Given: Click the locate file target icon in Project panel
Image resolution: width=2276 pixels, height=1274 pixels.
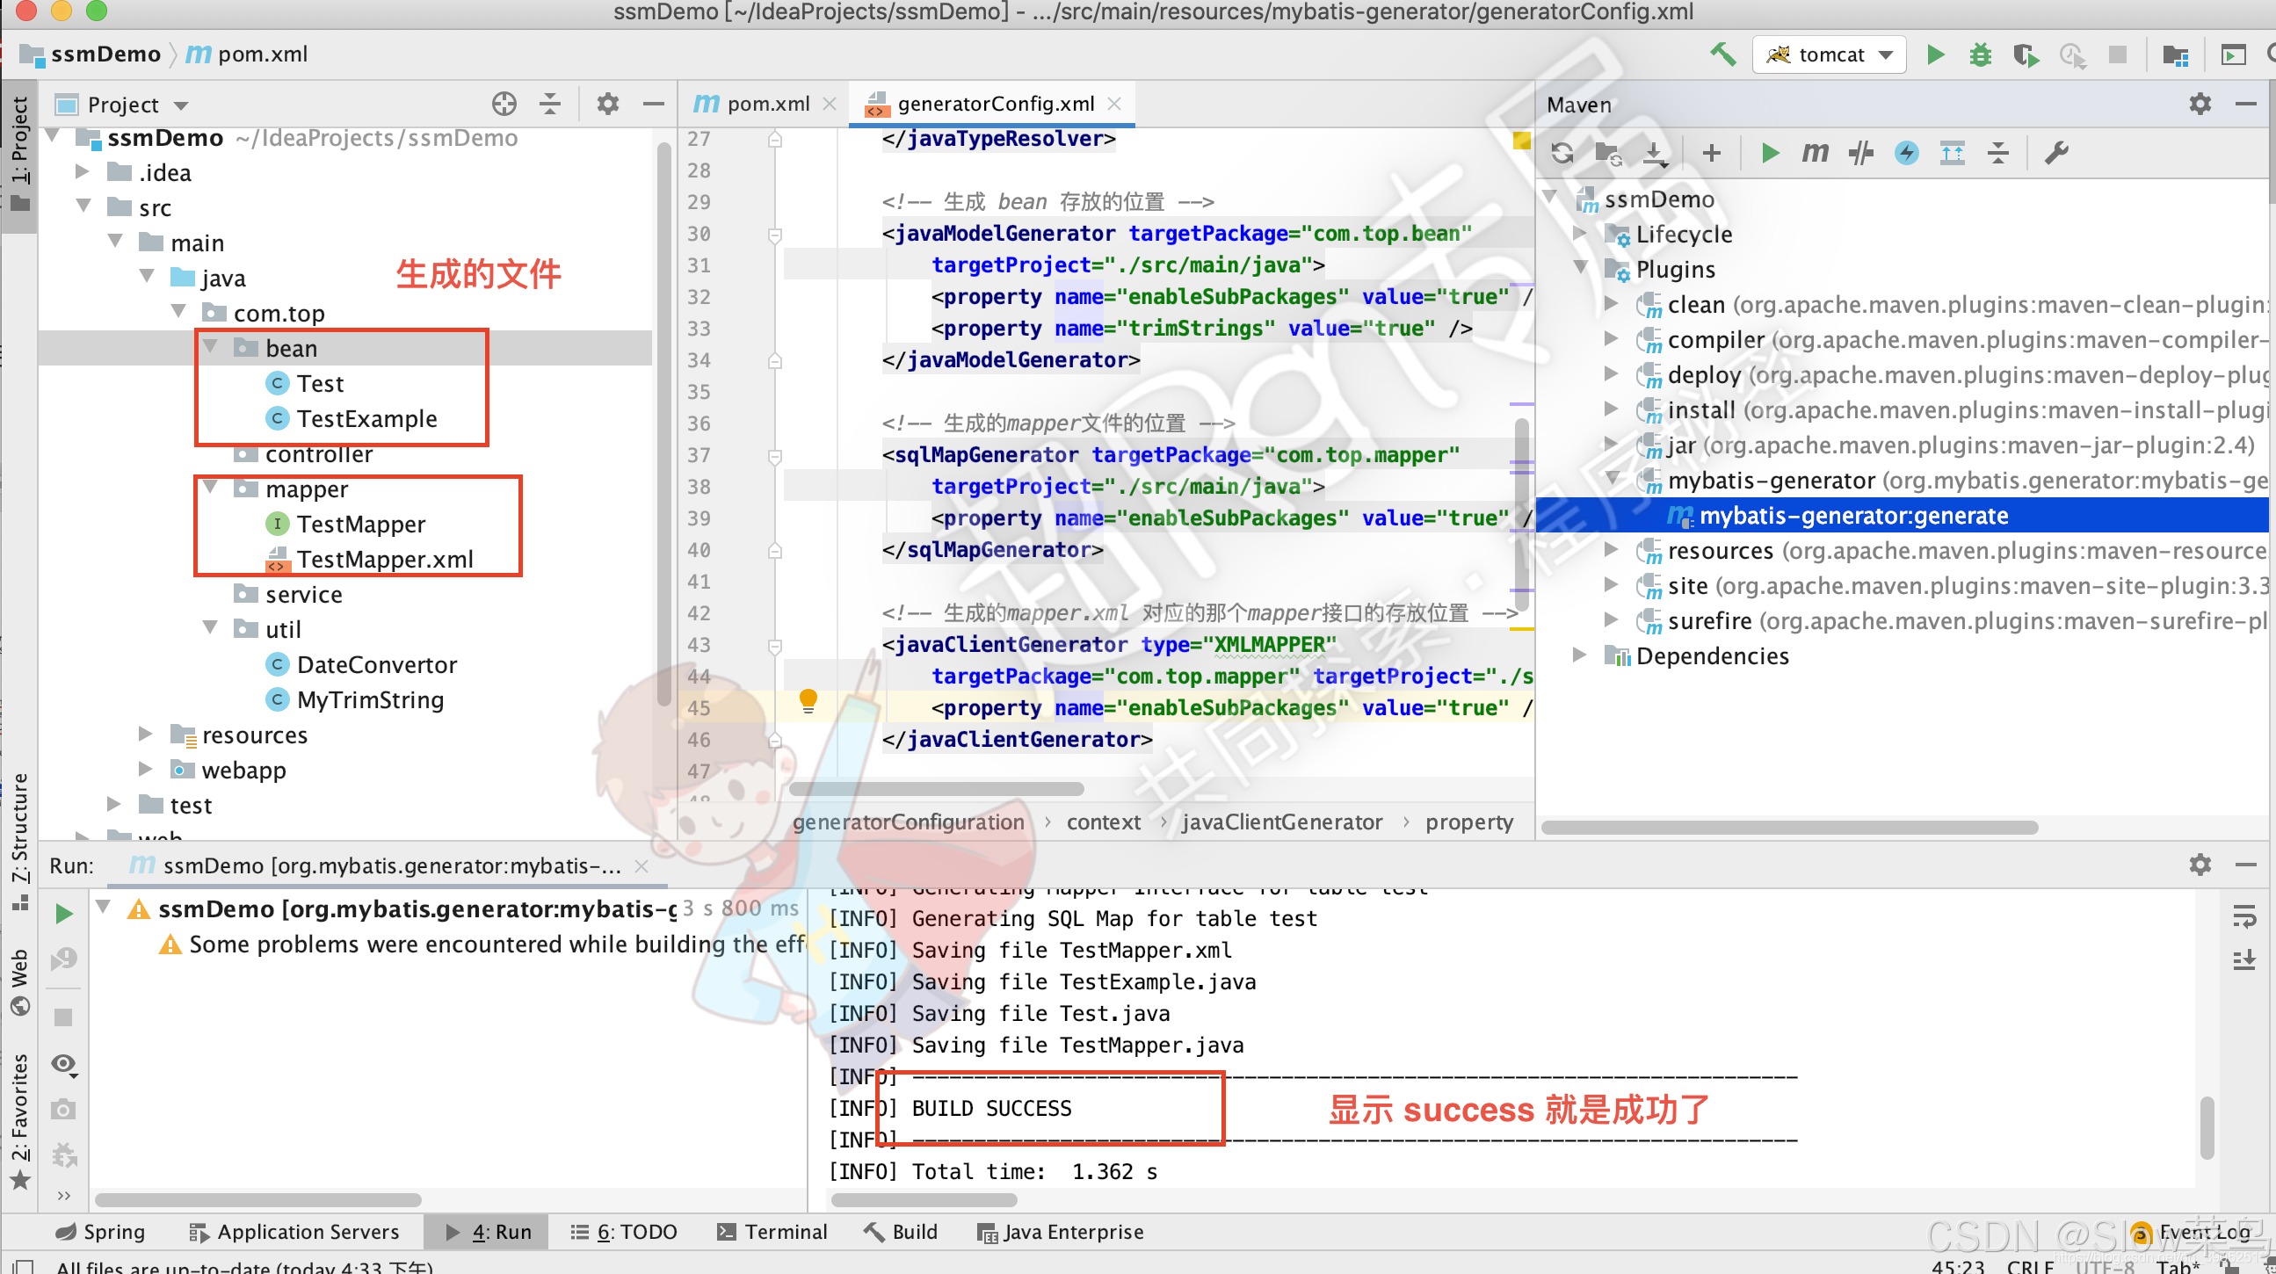Looking at the screenshot, I should pyautogui.click(x=504, y=105).
